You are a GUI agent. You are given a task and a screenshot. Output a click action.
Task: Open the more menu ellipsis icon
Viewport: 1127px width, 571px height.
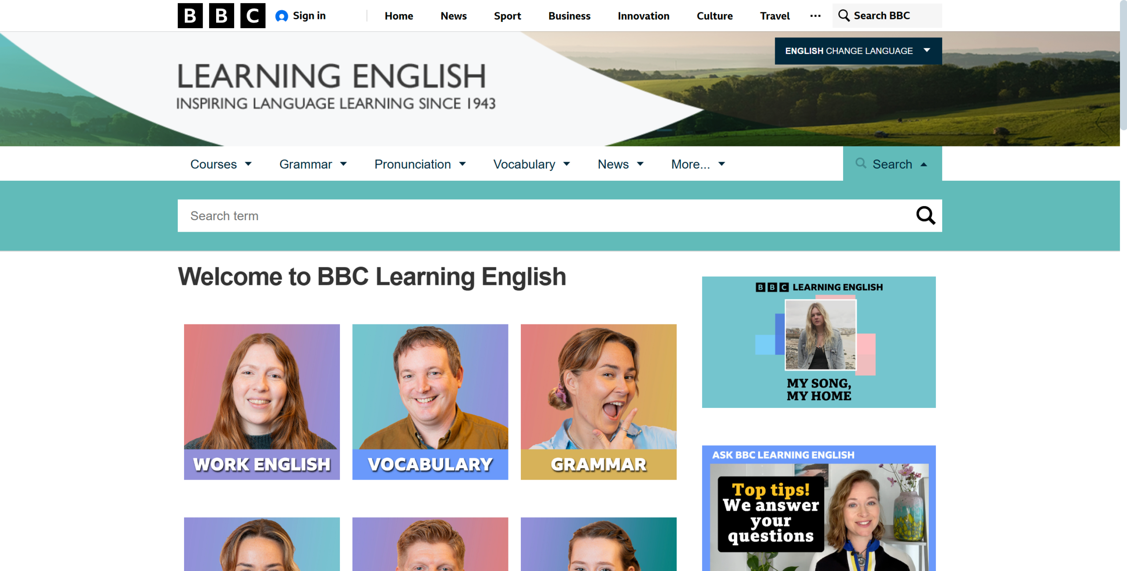tap(815, 16)
